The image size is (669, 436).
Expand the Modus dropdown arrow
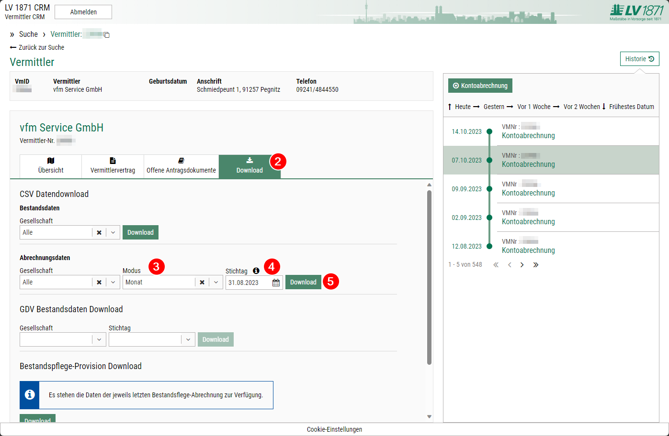point(216,282)
